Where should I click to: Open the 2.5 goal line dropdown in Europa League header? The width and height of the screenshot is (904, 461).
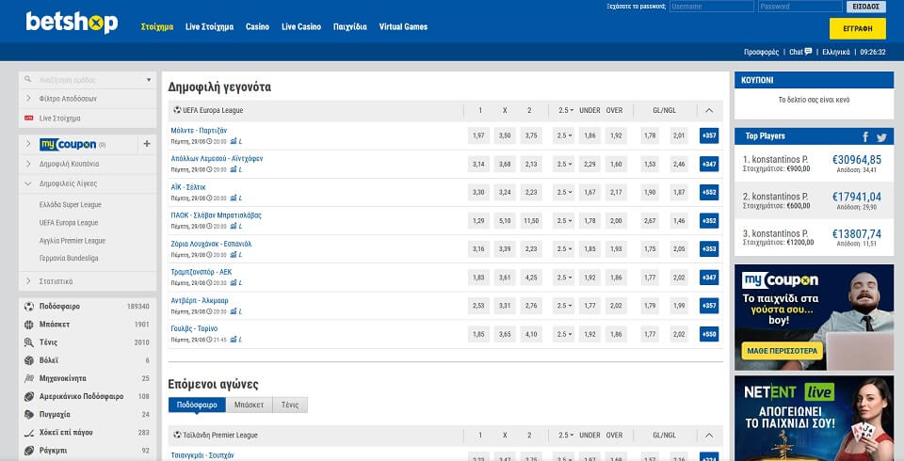tap(566, 111)
